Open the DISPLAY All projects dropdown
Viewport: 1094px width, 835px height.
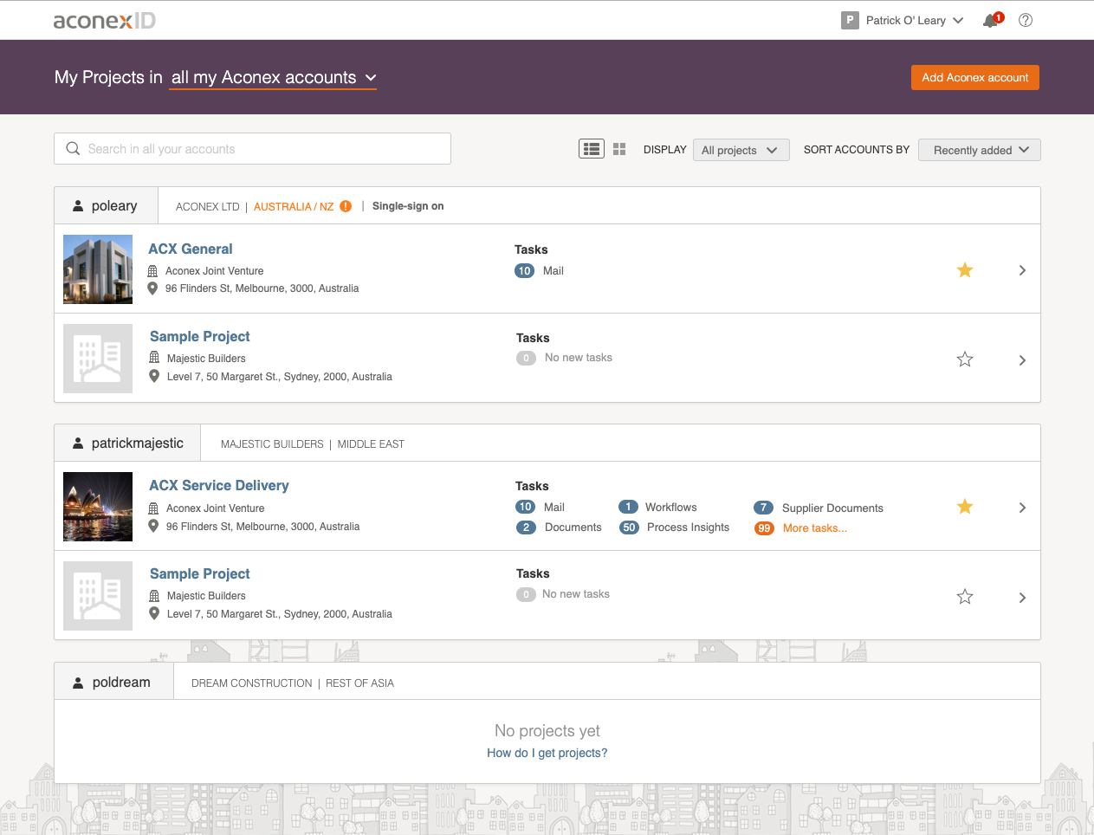click(x=741, y=150)
